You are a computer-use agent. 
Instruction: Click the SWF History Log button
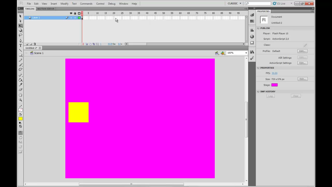tap(271, 96)
